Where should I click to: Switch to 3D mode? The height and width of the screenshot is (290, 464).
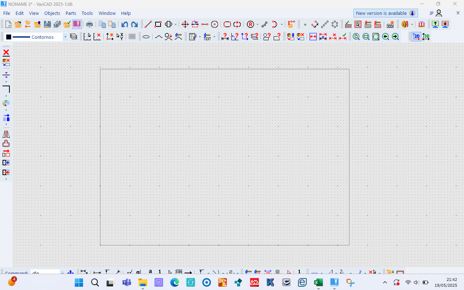(x=426, y=37)
